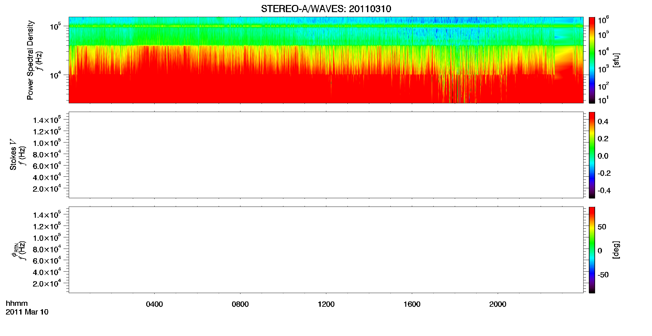Screen dimensions: 652x336
Task: Click the 0800 time axis label
Action: coord(240,304)
